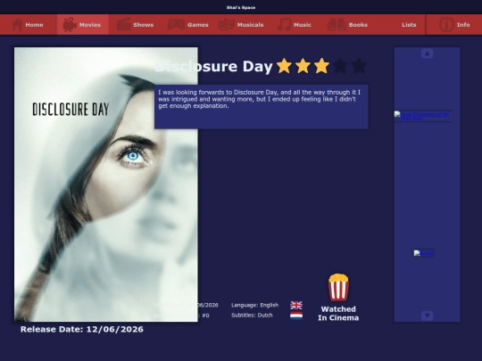Click the review text box

click(x=262, y=107)
